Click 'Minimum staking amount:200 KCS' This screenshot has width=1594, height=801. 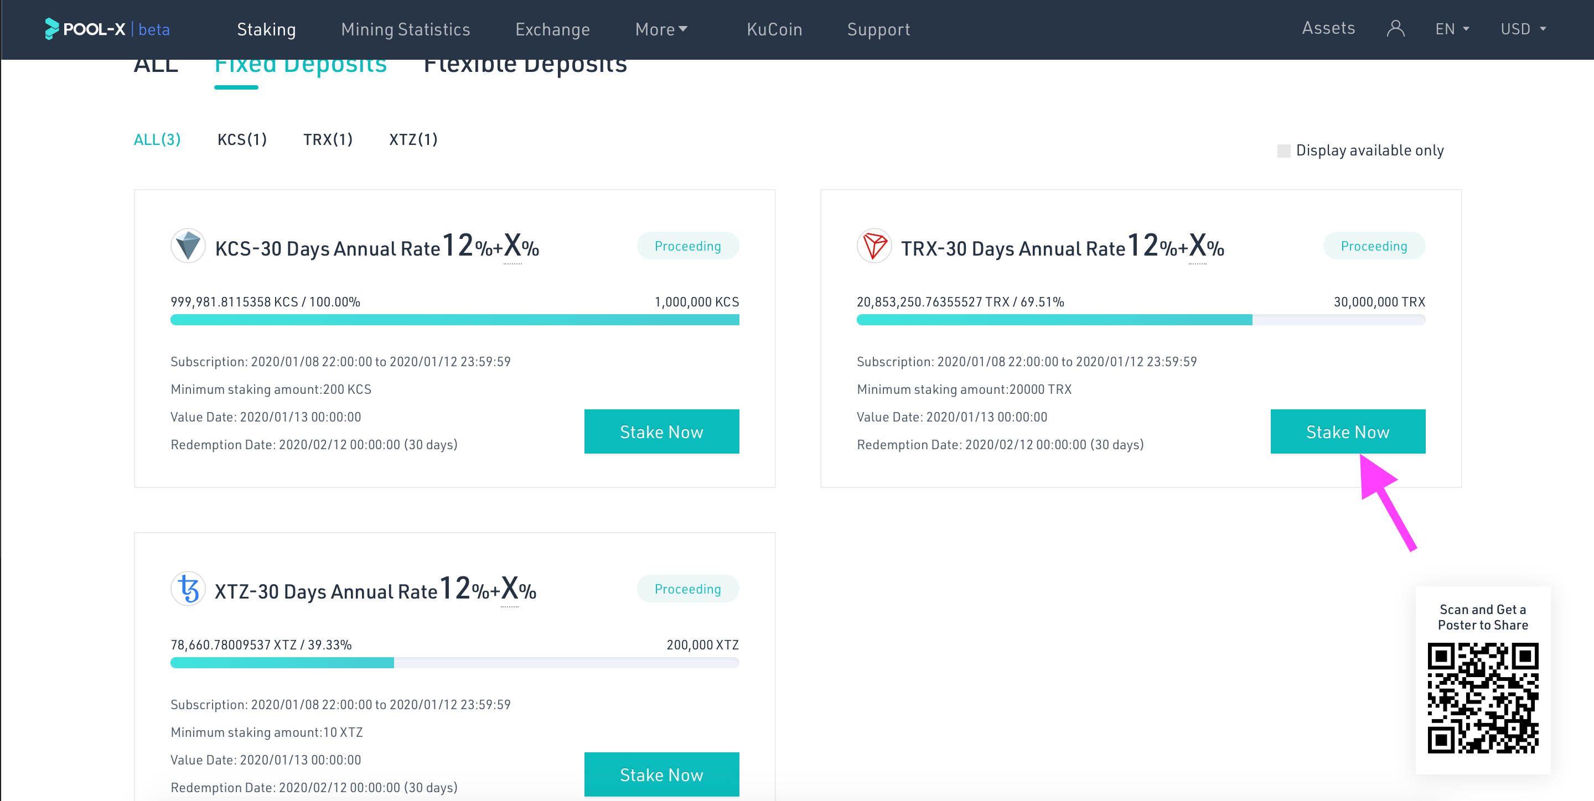(271, 389)
